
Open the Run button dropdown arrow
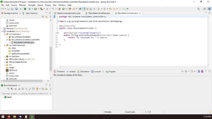pyautogui.click(x=38, y=9)
